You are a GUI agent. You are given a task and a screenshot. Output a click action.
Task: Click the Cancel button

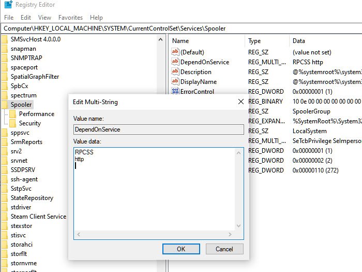[x=224, y=249]
